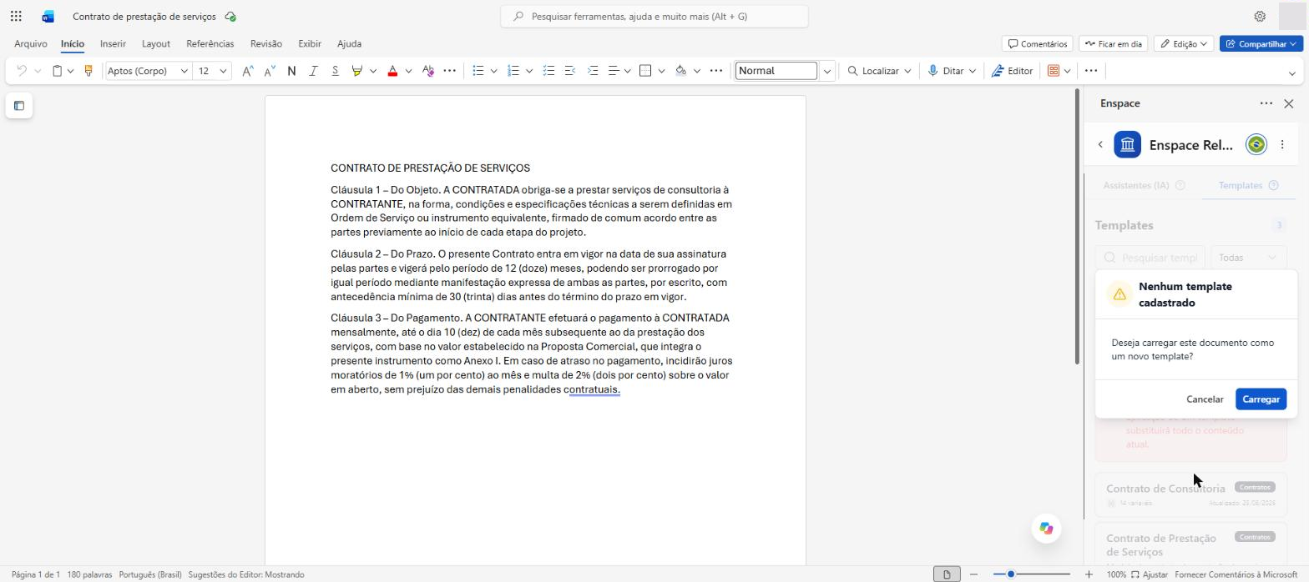Click the zoom slider handle
This screenshot has width=1309, height=582.
[x=1011, y=574]
